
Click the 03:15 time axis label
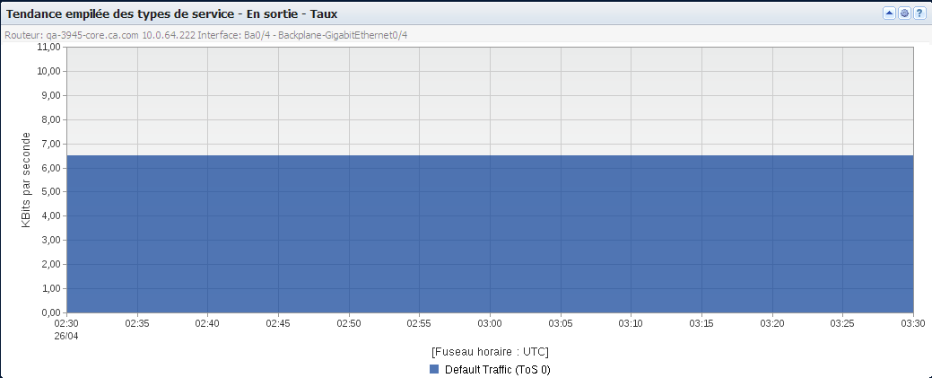tap(701, 324)
